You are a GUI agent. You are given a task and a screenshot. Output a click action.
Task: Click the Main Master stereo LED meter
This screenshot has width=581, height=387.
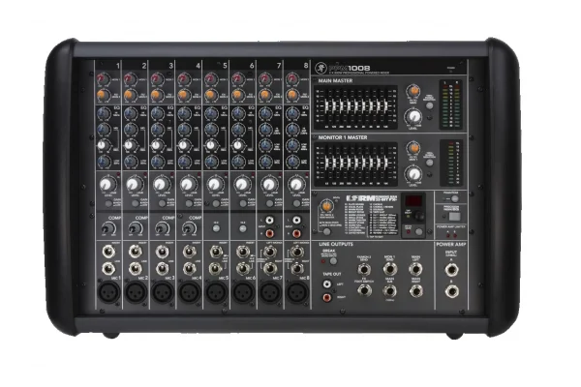(x=451, y=105)
